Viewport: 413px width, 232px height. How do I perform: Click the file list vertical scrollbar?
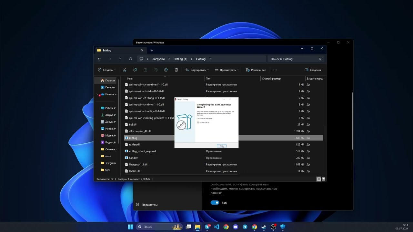pos(325,133)
